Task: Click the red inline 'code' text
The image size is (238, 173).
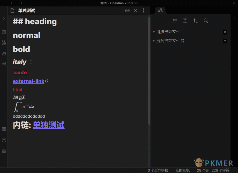Action: (x=21, y=72)
